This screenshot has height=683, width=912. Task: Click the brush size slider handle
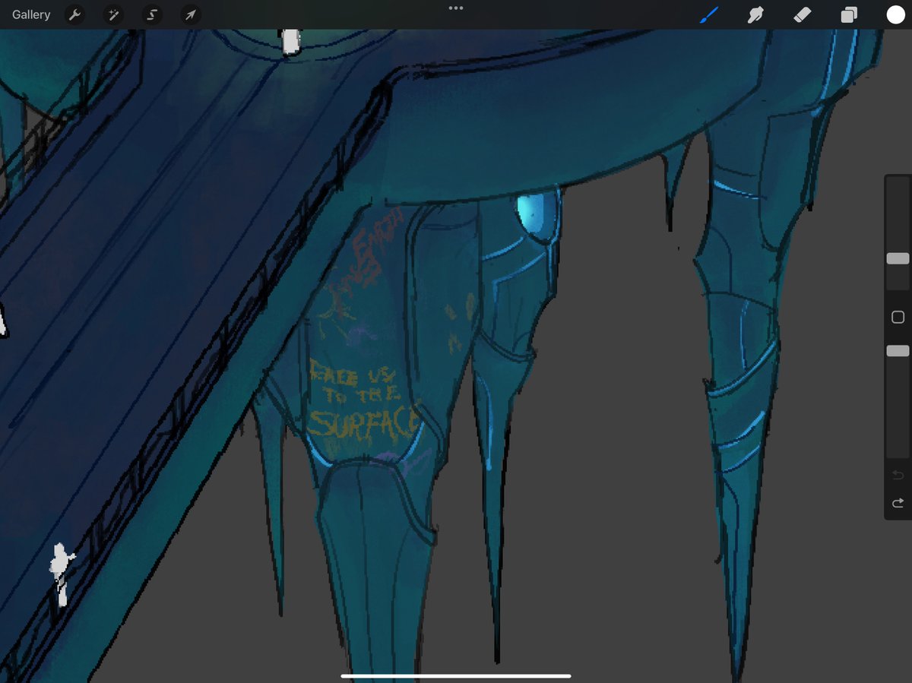tap(898, 258)
